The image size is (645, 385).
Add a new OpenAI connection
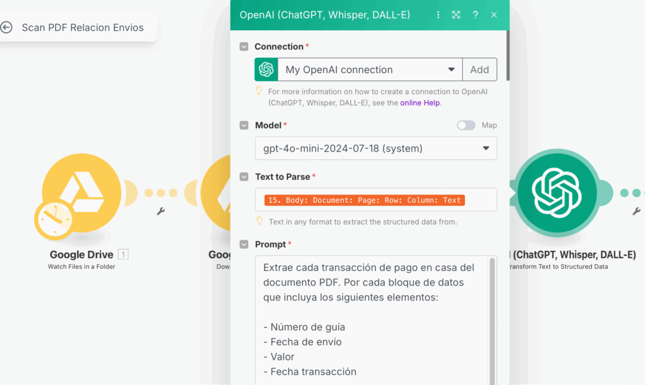[x=479, y=69]
